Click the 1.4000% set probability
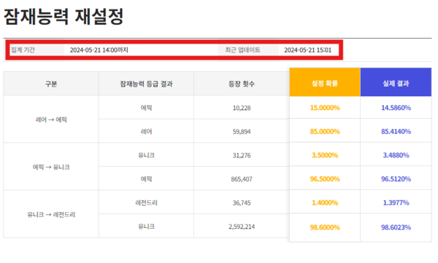The image size is (438, 263). click(325, 203)
